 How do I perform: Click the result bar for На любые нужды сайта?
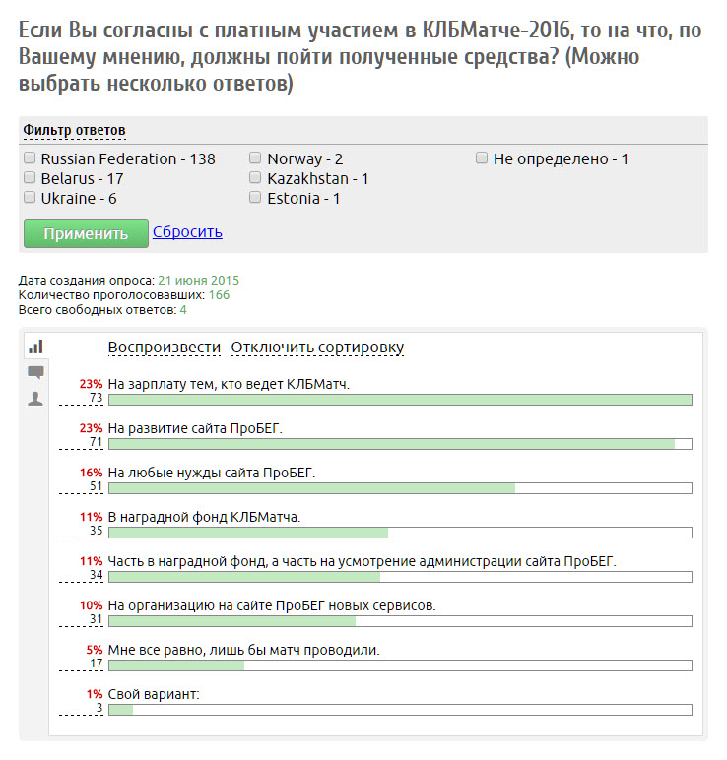click(400, 488)
